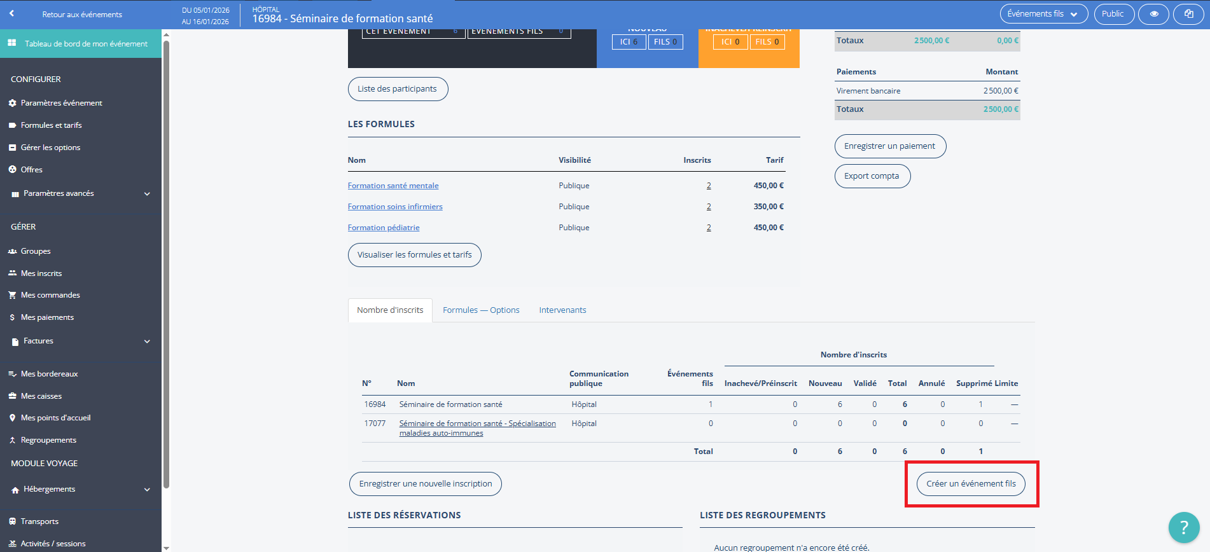
Task: Expand the Factures submenu
Action: click(x=147, y=342)
